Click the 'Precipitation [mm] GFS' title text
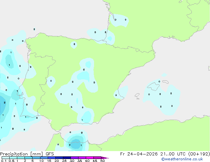The image size is (210, 162). pos(27,154)
